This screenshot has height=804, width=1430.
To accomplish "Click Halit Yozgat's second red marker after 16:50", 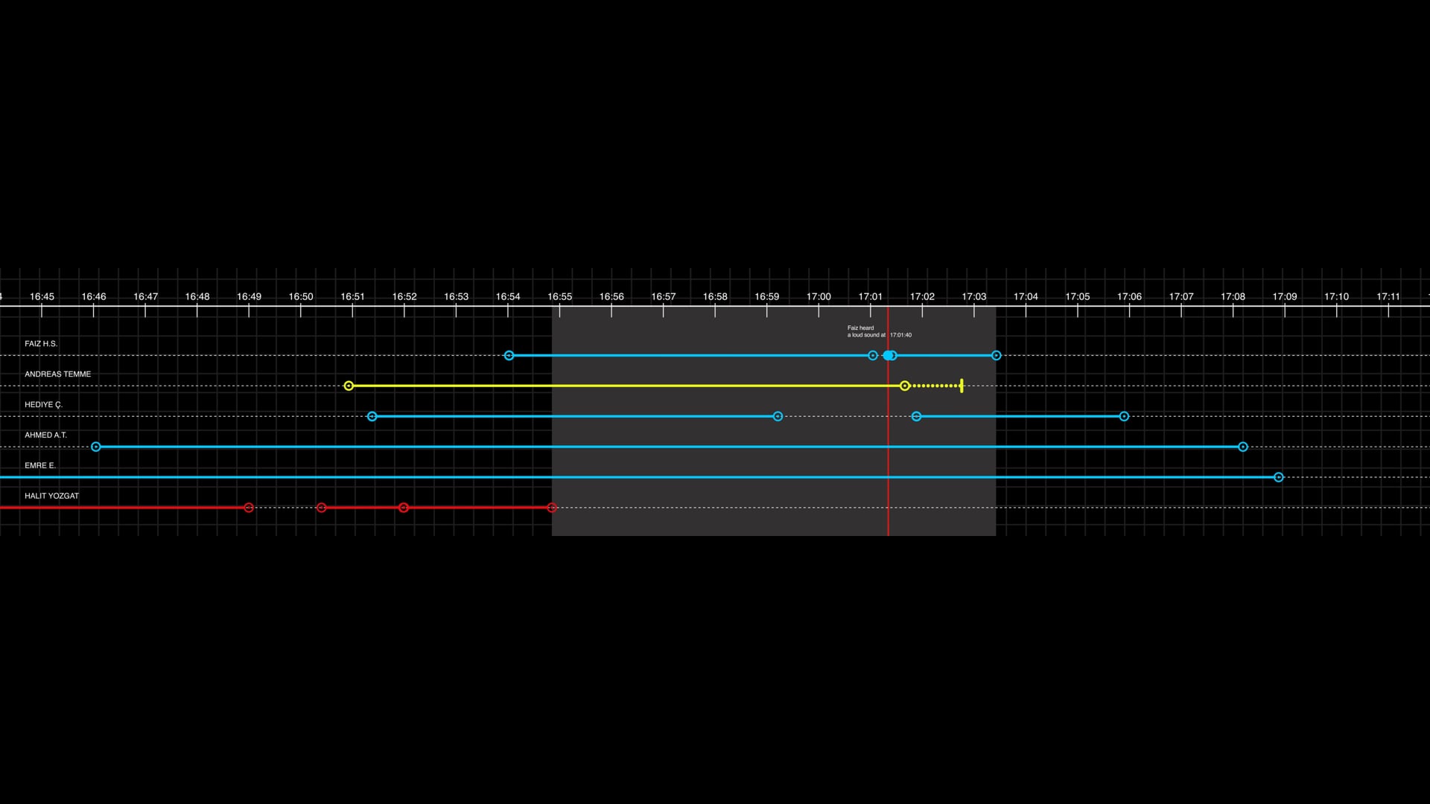I will [322, 508].
